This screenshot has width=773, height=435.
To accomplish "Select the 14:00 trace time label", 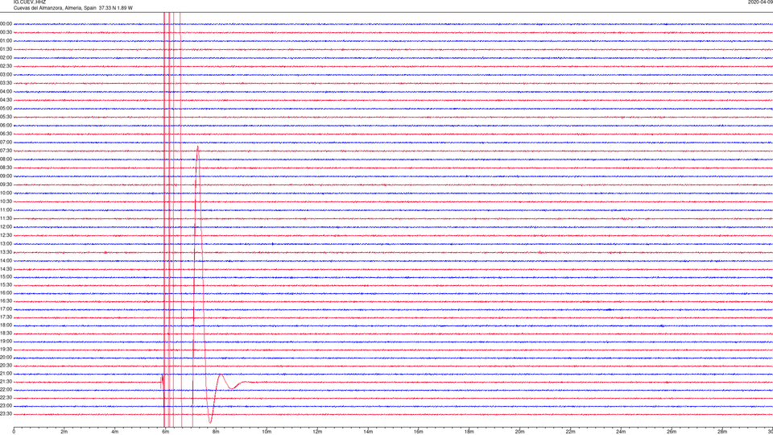I will (x=6, y=260).
